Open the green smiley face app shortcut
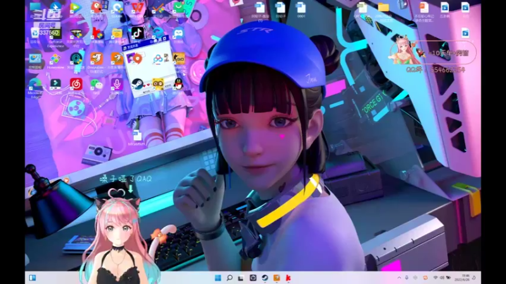The height and width of the screenshot is (284, 506). (178, 8)
